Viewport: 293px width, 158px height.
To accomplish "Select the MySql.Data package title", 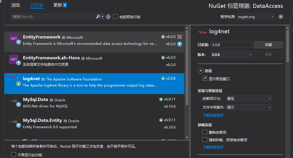I will [35, 100].
